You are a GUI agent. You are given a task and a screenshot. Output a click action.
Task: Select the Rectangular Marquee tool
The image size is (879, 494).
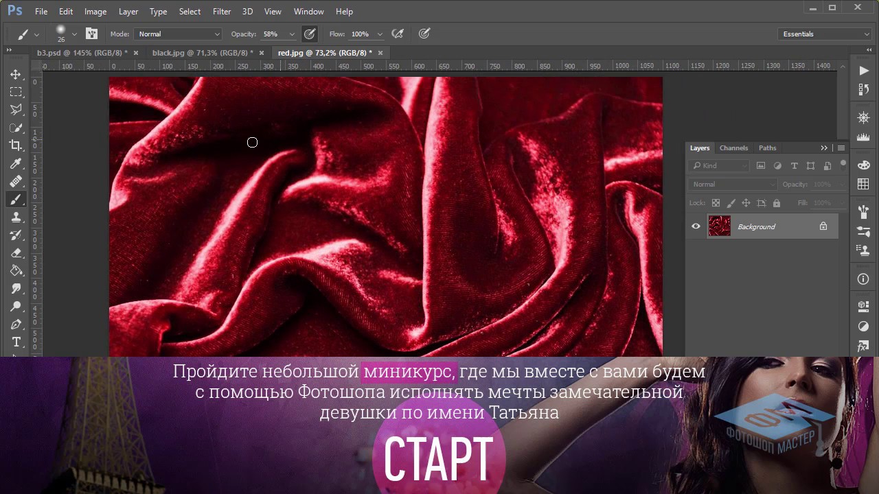point(16,92)
